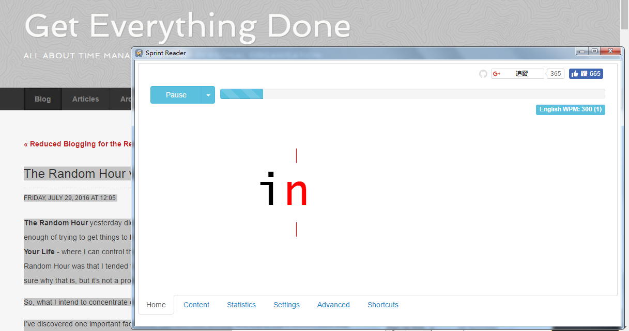629x331 pixels.
Task: Open the Content tab
Action: click(196, 305)
